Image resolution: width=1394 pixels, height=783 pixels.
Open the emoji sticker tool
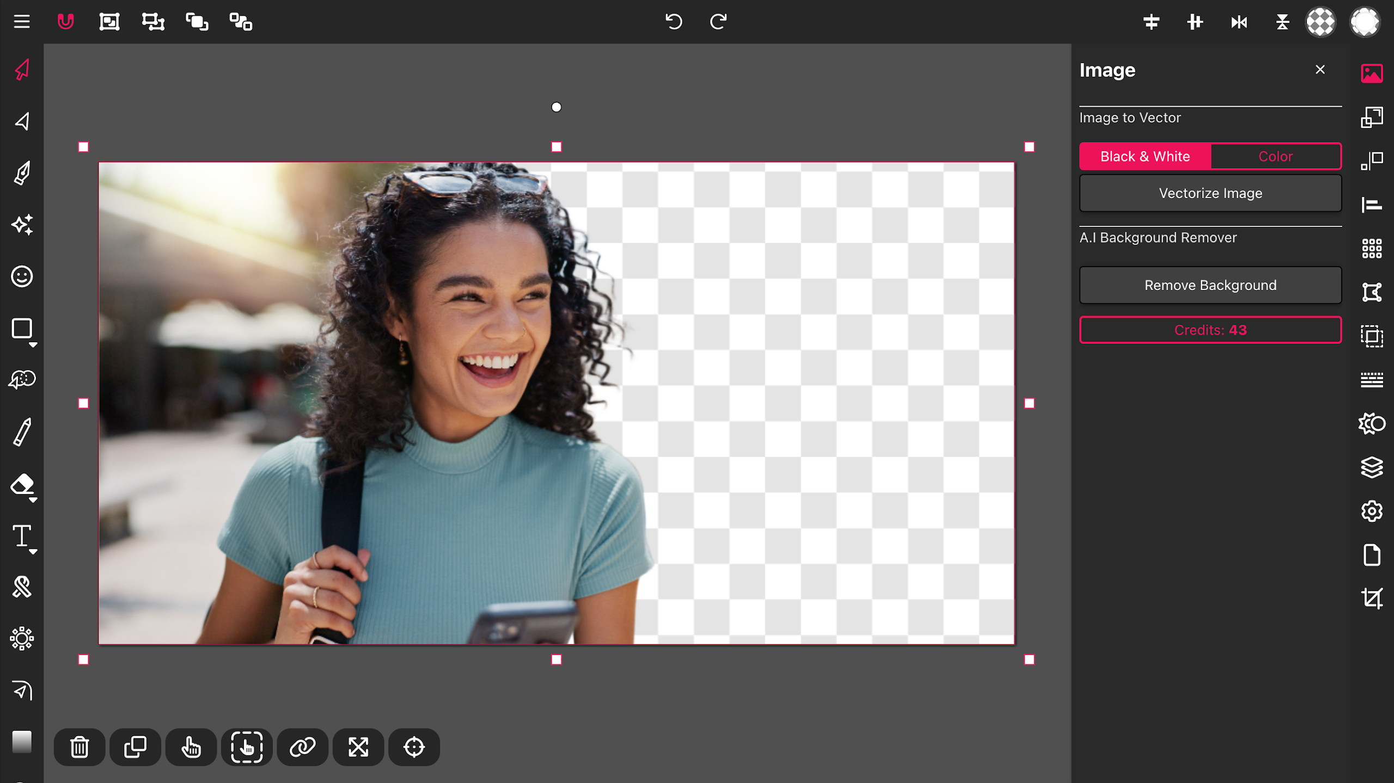point(22,276)
